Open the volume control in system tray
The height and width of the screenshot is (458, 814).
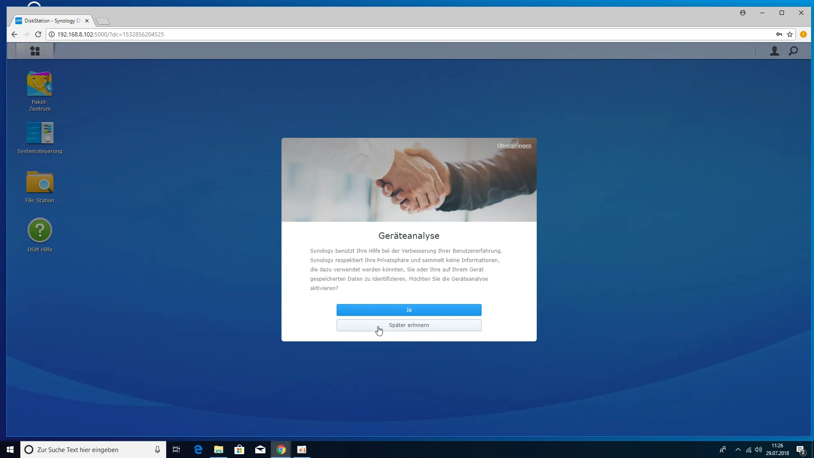click(758, 450)
